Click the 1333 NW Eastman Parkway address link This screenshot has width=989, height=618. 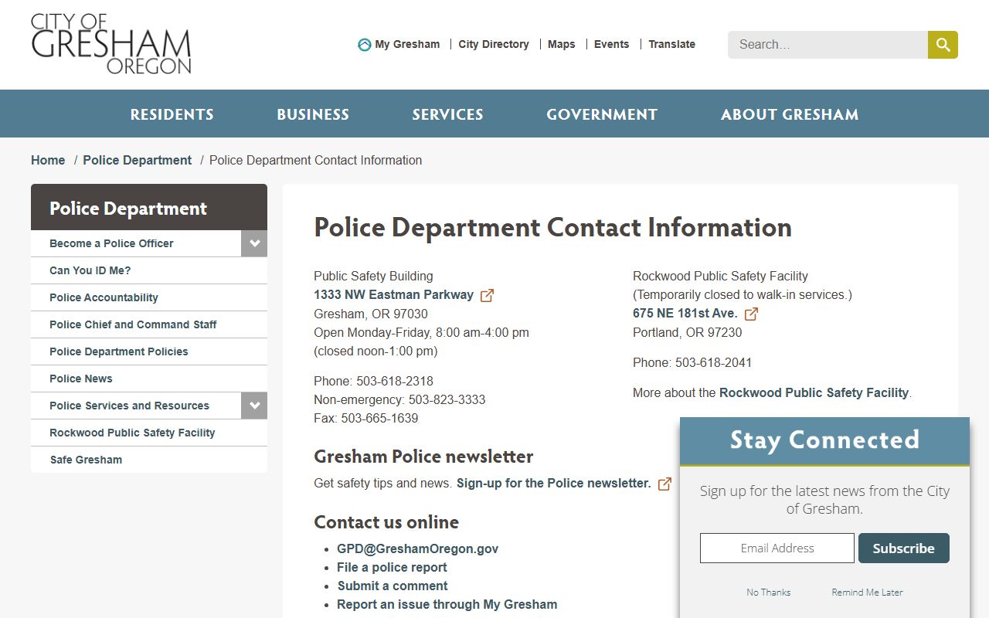(393, 294)
